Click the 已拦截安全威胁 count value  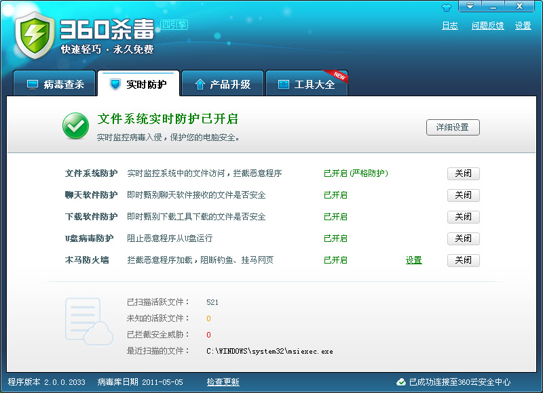[x=208, y=335]
